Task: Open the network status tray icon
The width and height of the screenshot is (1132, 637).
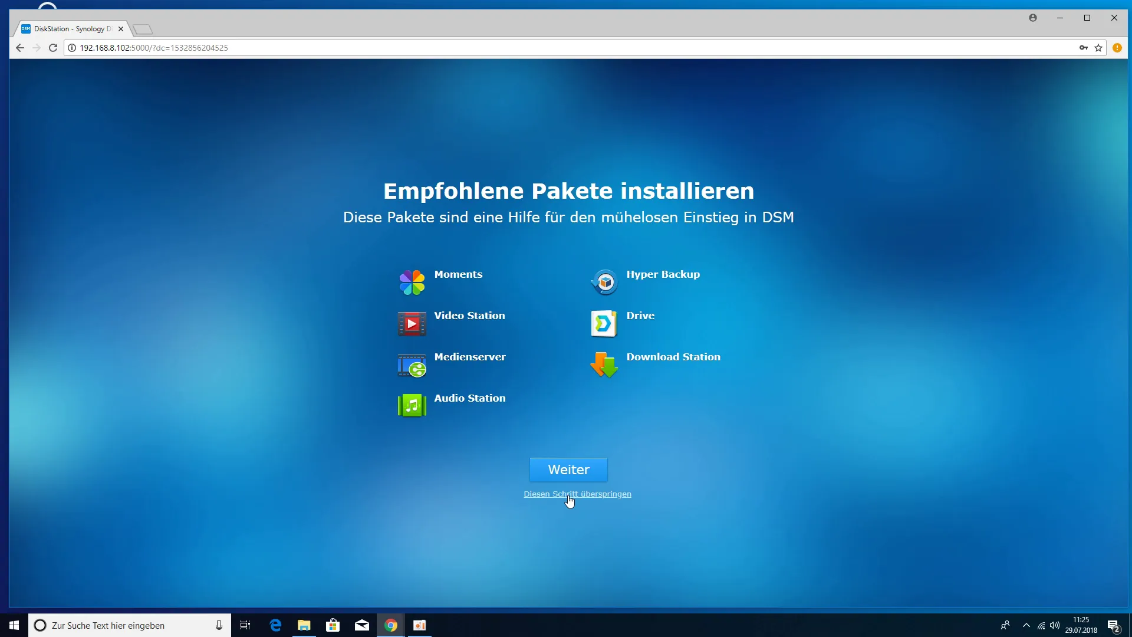Action: point(1041,625)
